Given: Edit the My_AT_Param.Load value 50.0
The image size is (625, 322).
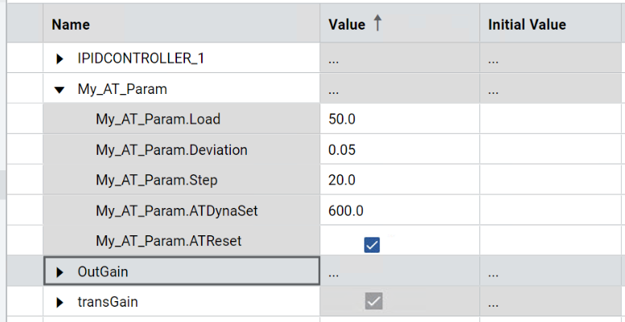Looking at the screenshot, I should pos(343,120).
